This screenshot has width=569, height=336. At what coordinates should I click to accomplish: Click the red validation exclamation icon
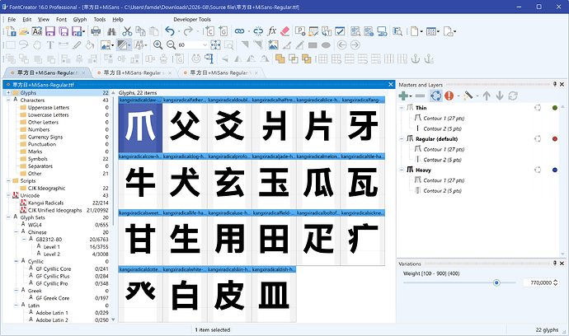click(x=449, y=96)
